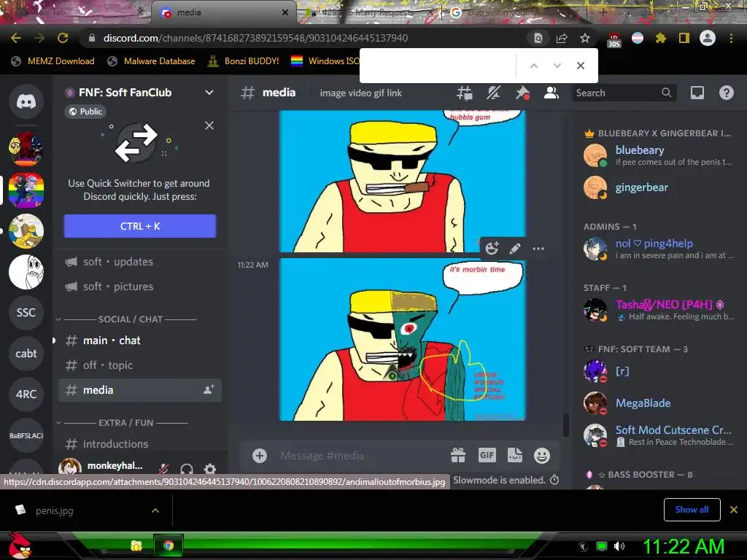This screenshot has width=747, height=560.
Task: Open member MegaBlade profile
Action: click(x=659, y=403)
